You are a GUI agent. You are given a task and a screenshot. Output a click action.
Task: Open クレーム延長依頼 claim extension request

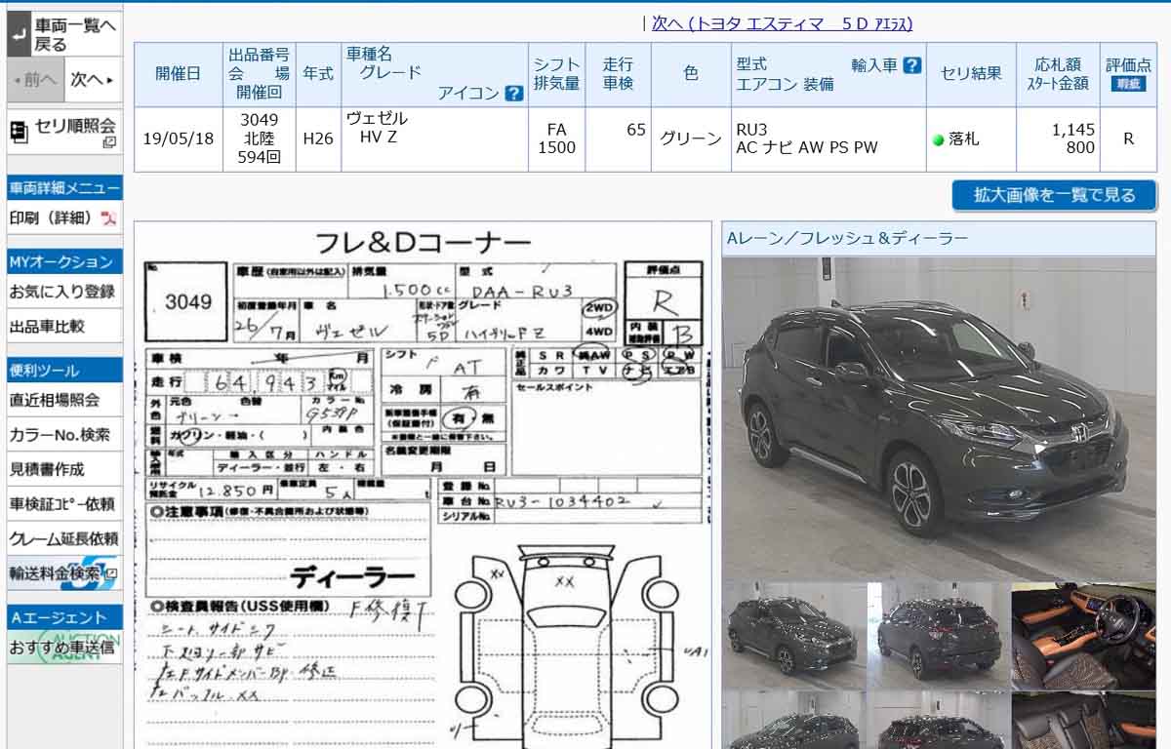64,538
